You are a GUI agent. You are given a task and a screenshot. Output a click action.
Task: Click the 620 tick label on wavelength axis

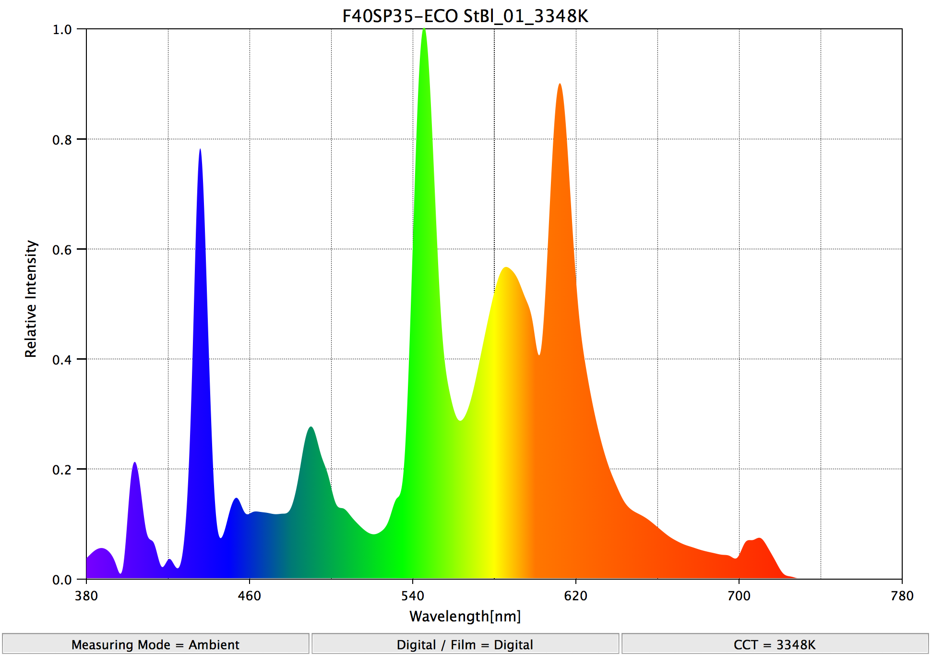coord(576,595)
